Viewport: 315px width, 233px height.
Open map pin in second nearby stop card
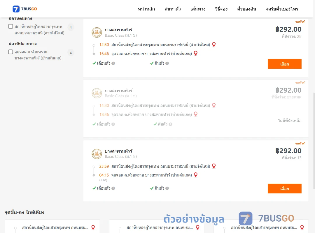point(198,227)
